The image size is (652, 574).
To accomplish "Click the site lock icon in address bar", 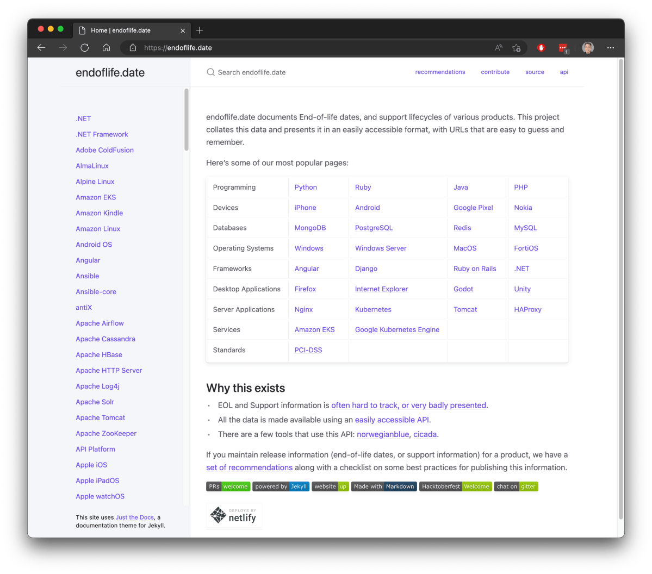I will pyautogui.click(x=133, y=48).
